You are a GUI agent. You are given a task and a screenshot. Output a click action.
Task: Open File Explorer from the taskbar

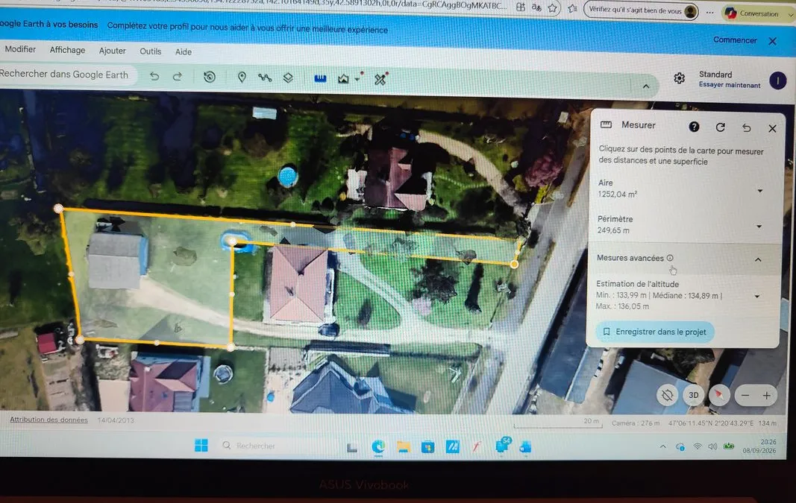[x=404, y=446]
